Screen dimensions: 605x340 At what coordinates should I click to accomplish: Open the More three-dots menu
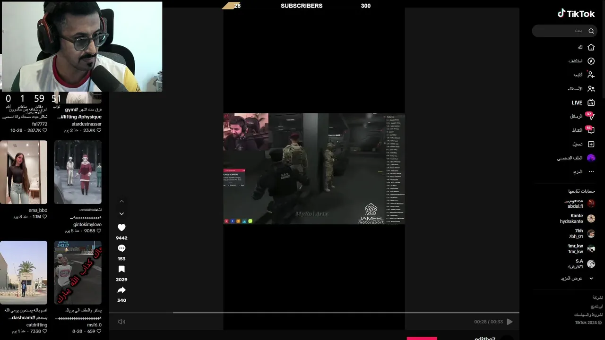[x=591, y=171]
